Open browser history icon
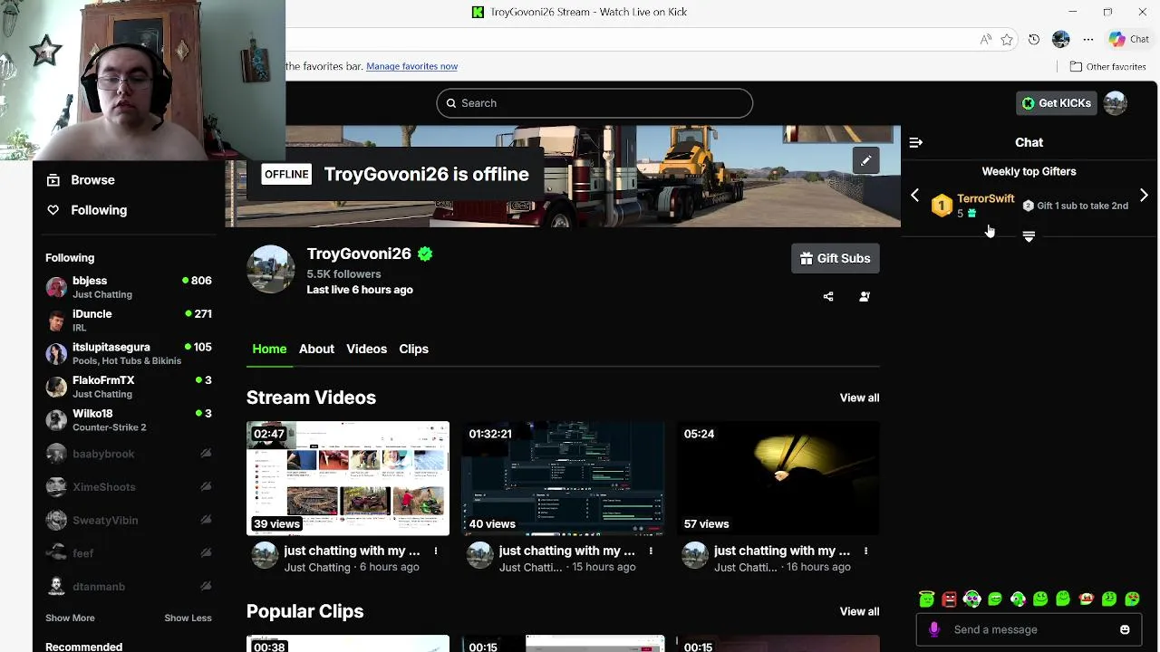1160x652 pixels. point(1034,40)
